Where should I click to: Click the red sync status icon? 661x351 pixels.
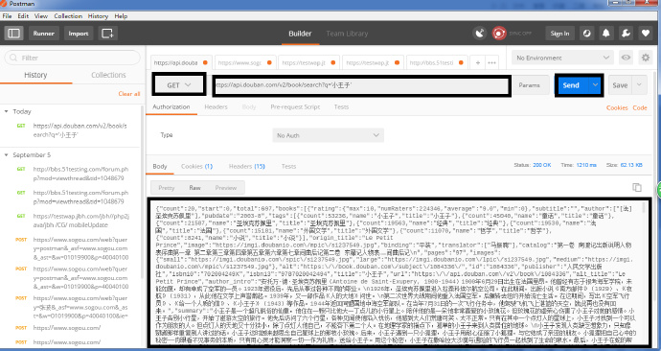[499, 34]
